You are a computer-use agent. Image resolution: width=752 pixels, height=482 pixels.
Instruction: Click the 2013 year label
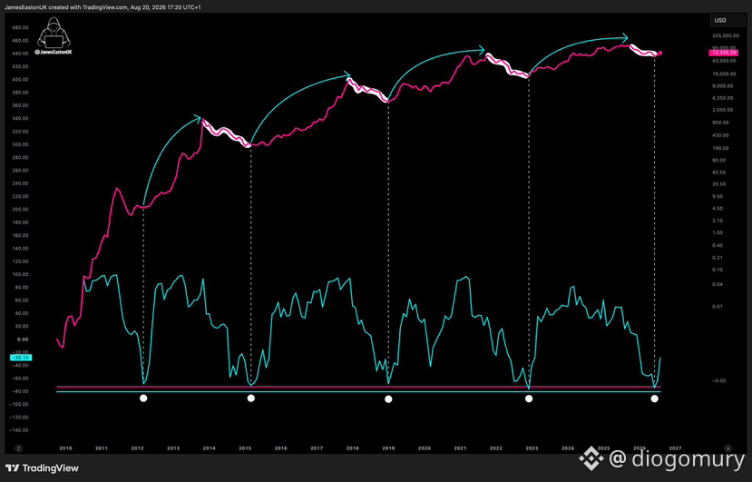(173, 448)
